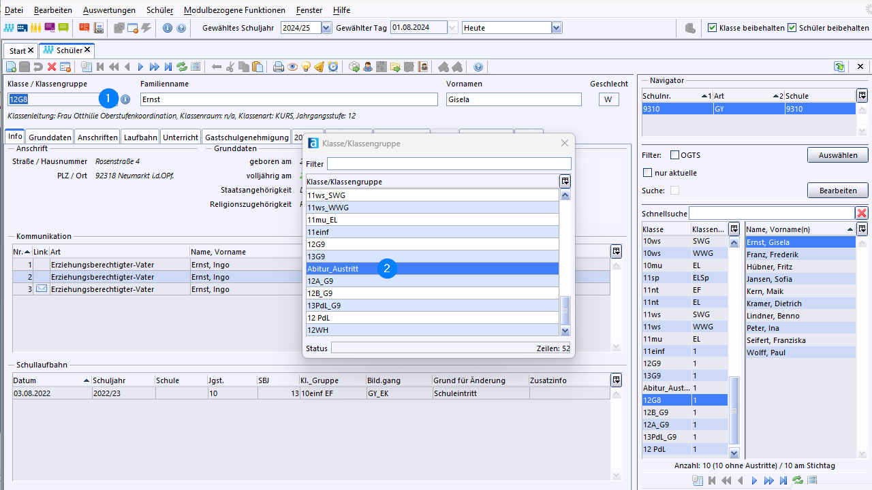The height and width of the screenshot is (490, 872).
Task: Open print via the printer icon
Action: [279, 67]
